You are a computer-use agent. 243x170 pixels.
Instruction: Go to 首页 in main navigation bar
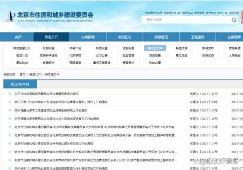(x=18, y=37)
